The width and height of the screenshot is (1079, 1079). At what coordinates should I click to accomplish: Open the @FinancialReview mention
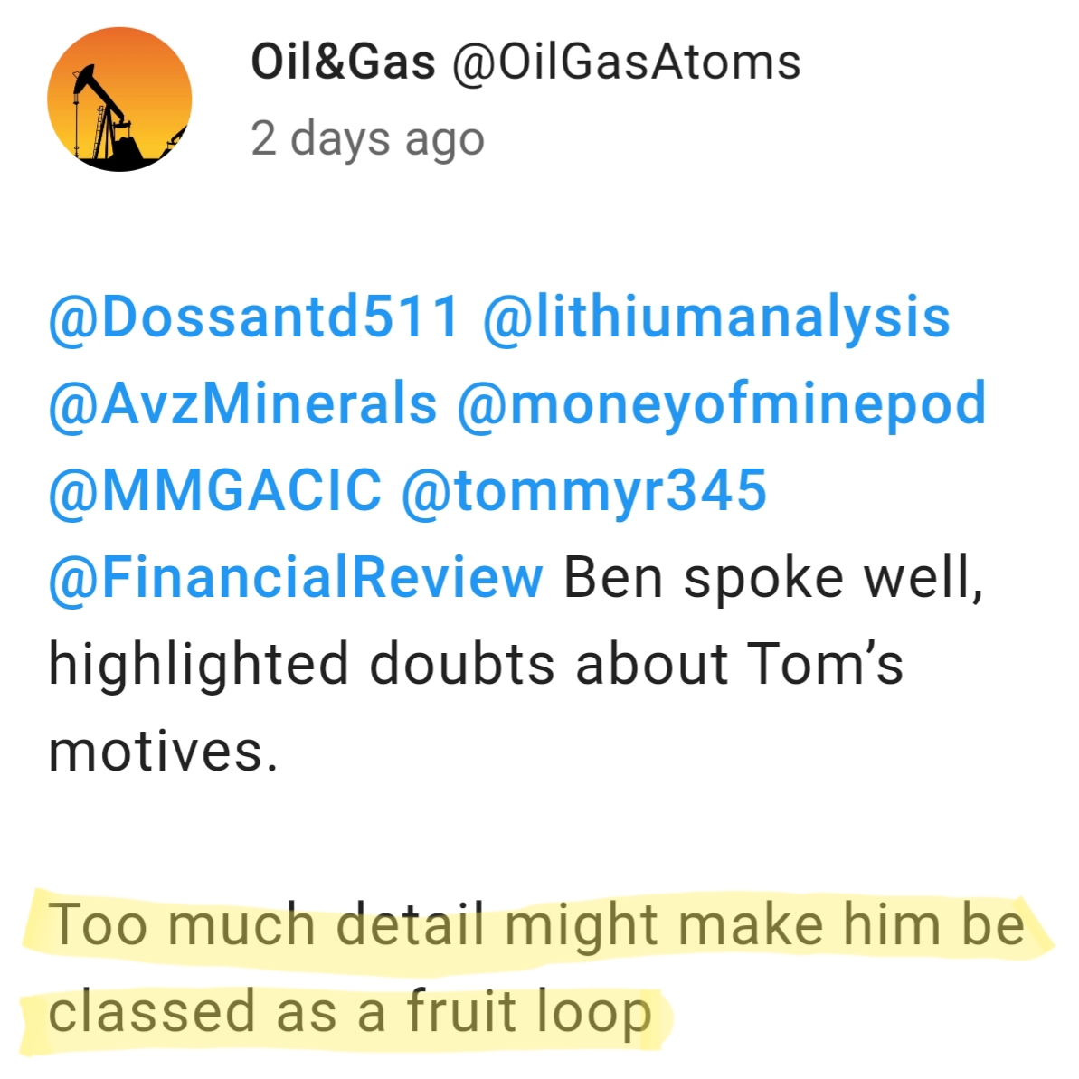pyautogui.click(x=296, y=577)
